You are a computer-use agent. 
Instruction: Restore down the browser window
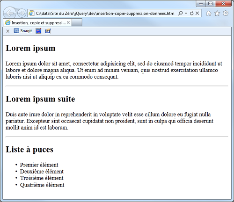(x=210, y=4)
